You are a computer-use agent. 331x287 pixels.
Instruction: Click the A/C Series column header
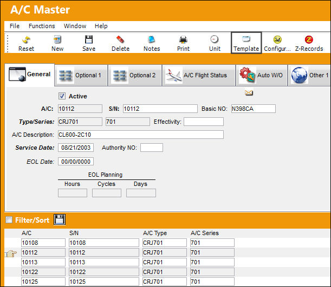[205, 233]
